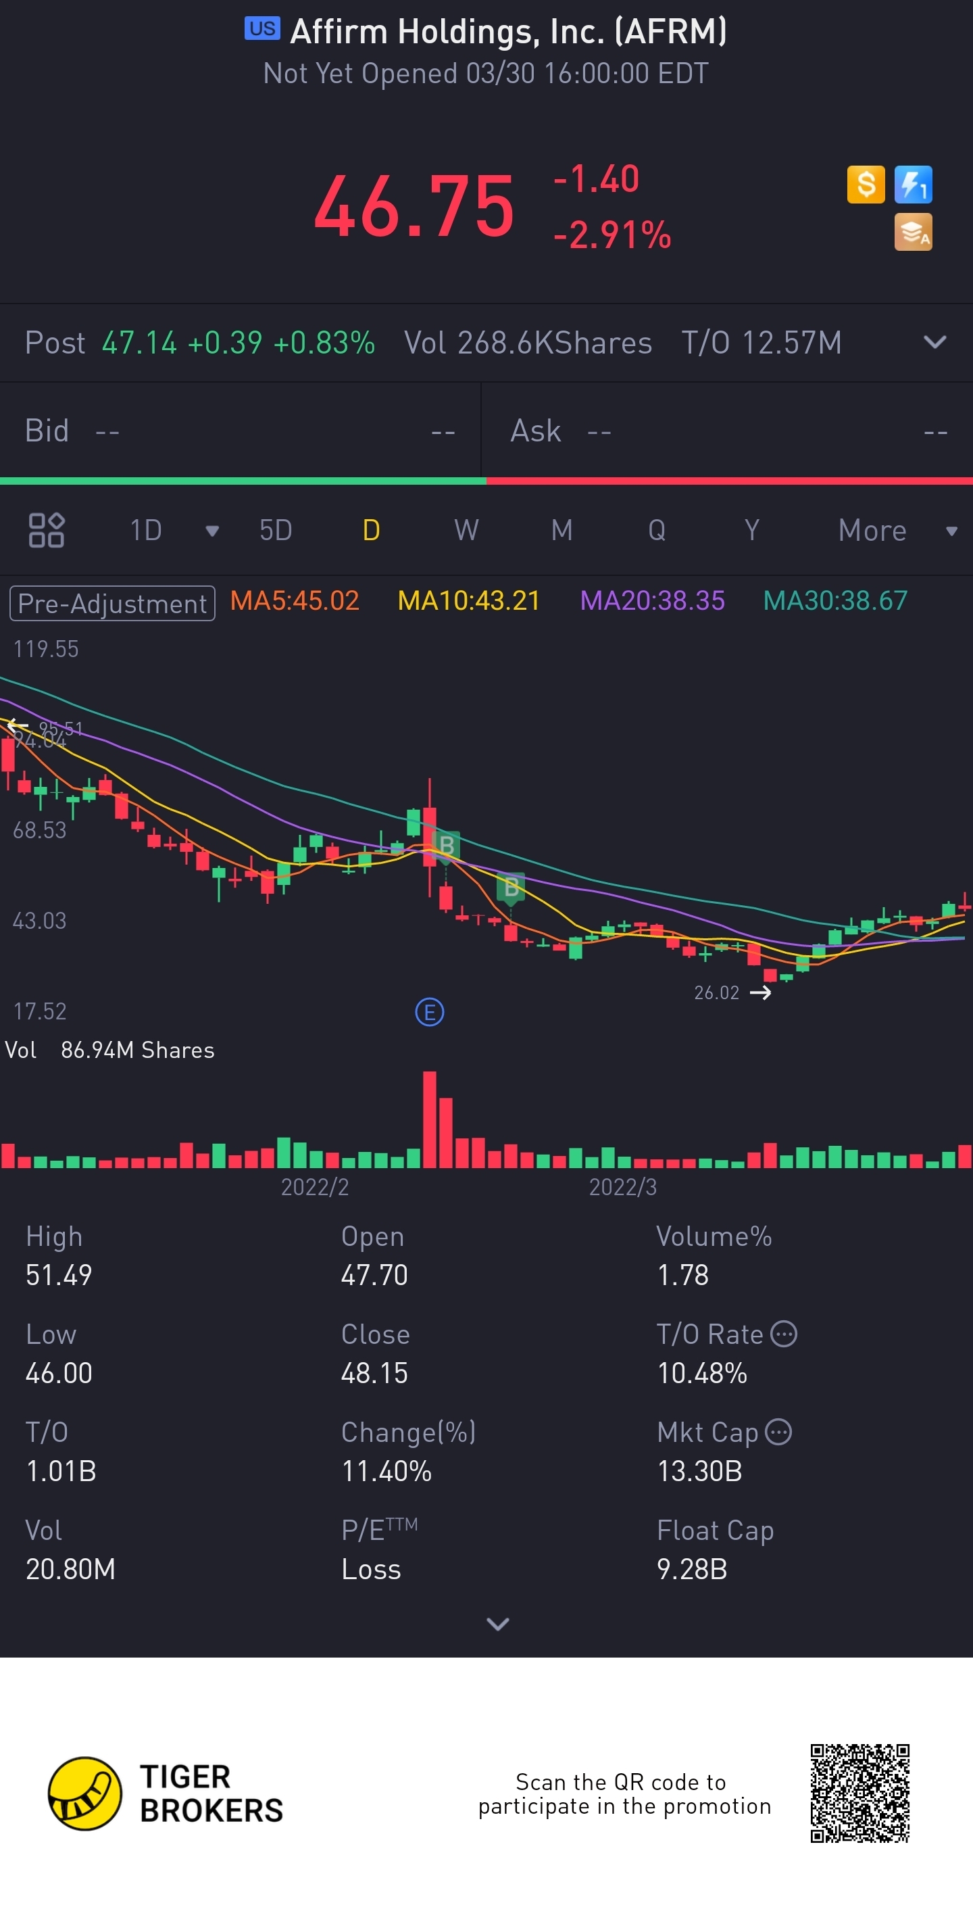973x1930 pixels.
Task: Tap the T/O value 1.01B
Action: pos(61,1472)
